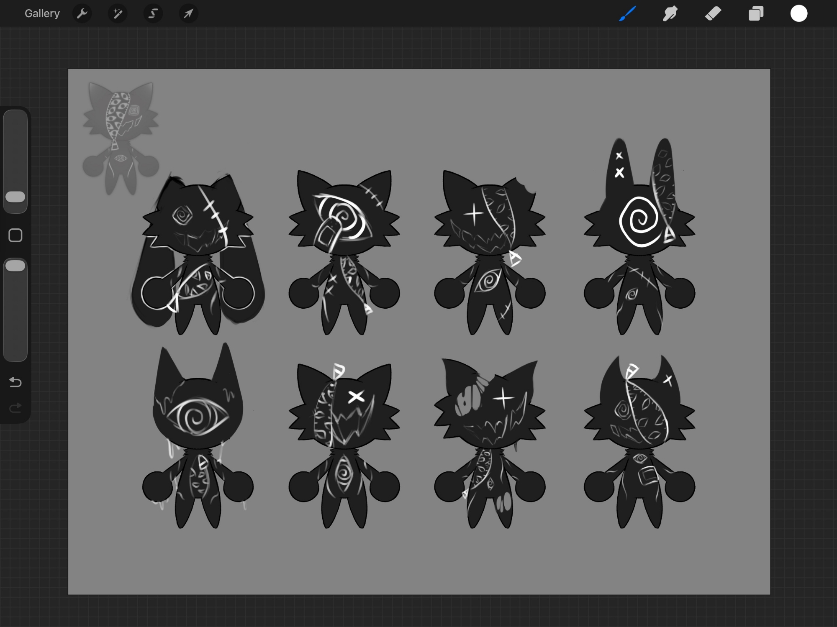The height and width of the screenshot is (627, 837).
Task: Select the Brush tool
Action: pyautogui.click(x=627, y=13)
